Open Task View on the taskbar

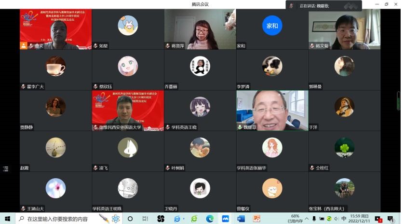click(145, 219)
